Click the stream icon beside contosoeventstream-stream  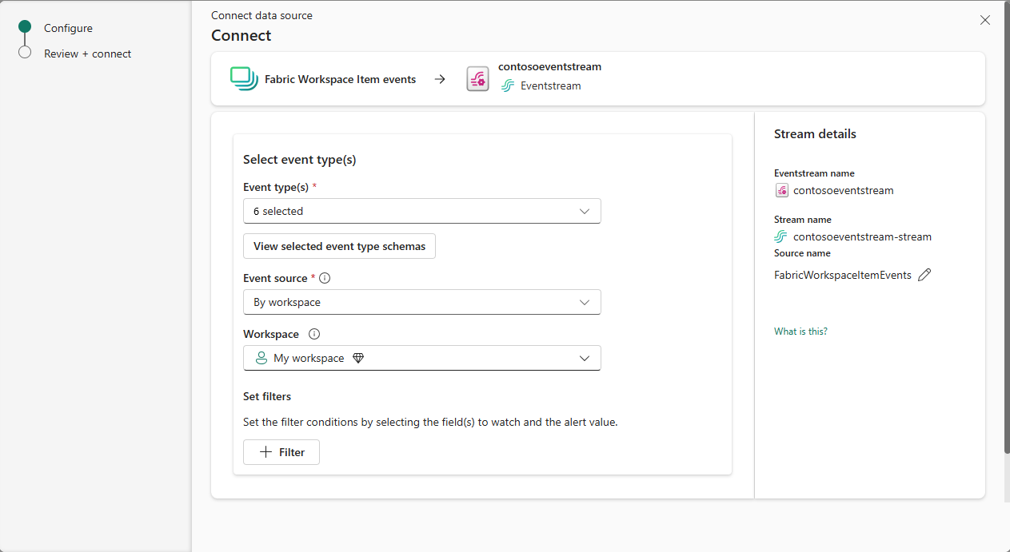[x=781, y=236]
